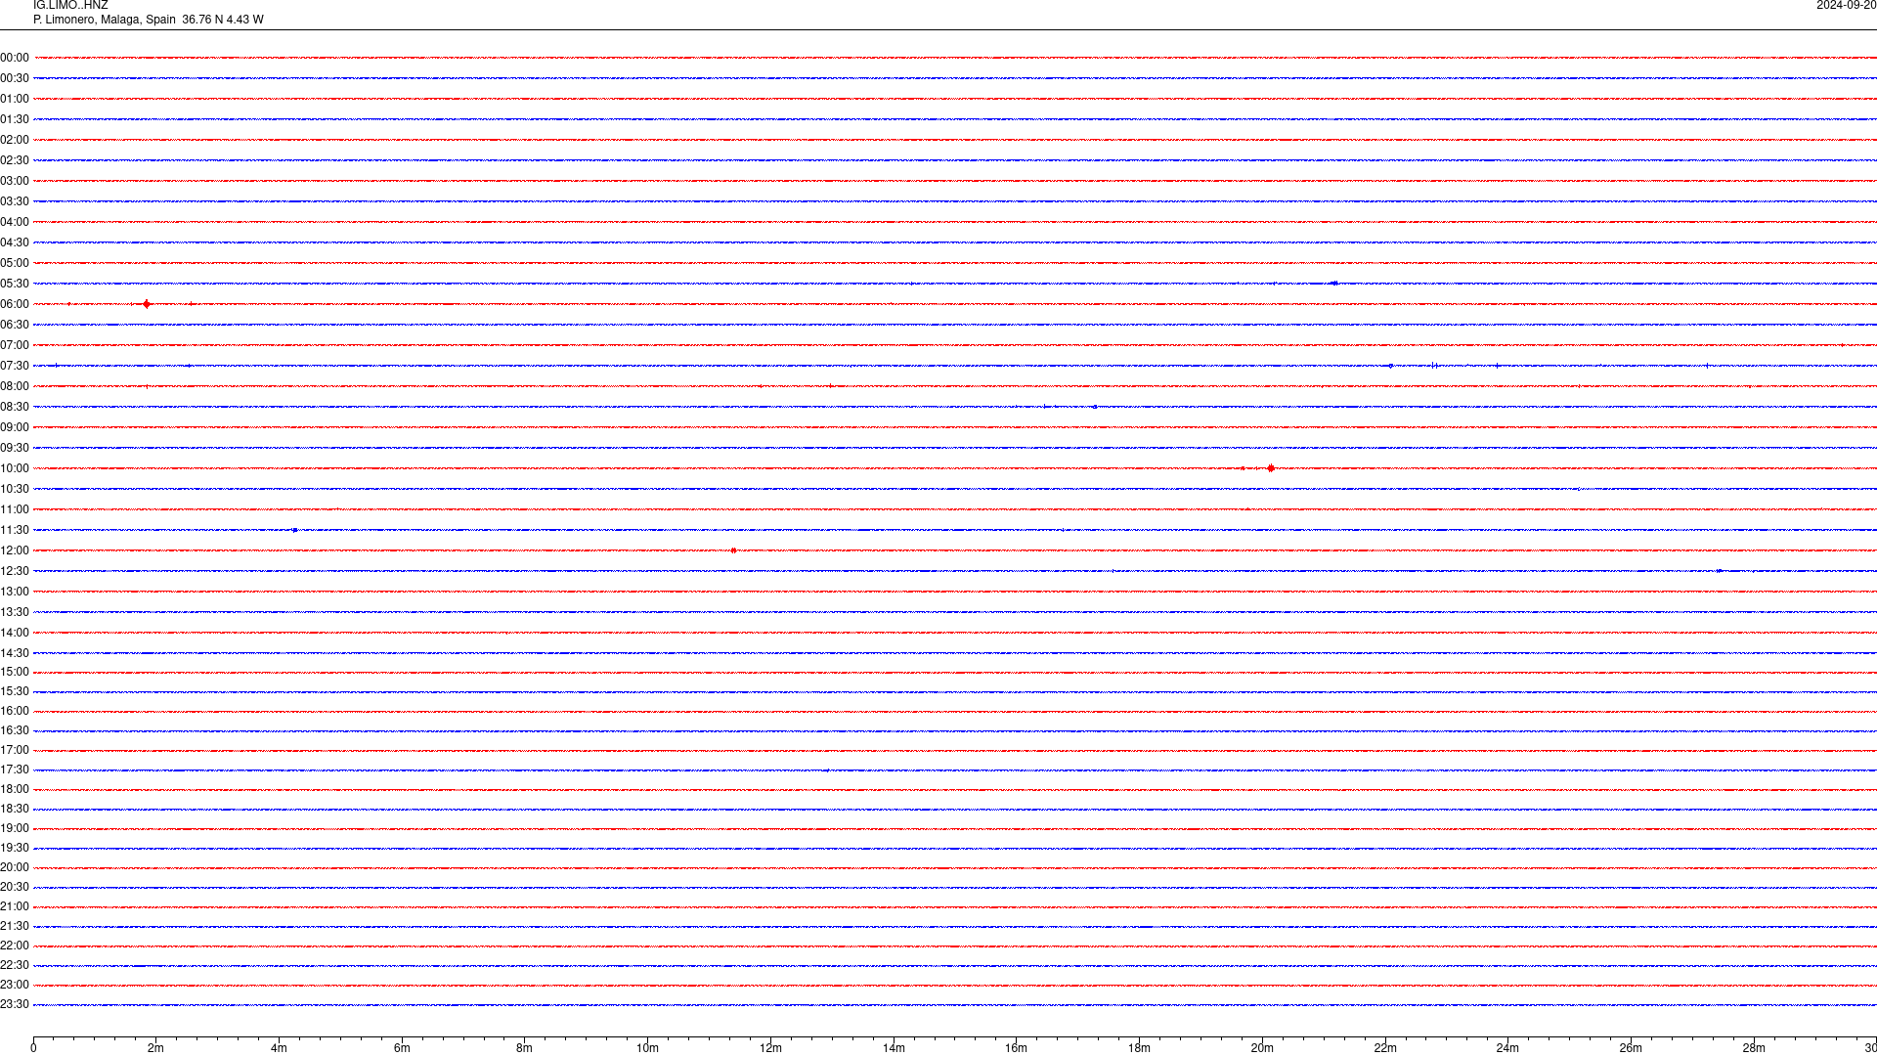Viewport: 1877px width, 1056px height.
Task: Click the 22m tick label on the axis
Action: pyautogui.click(x=1385, y=1048)
